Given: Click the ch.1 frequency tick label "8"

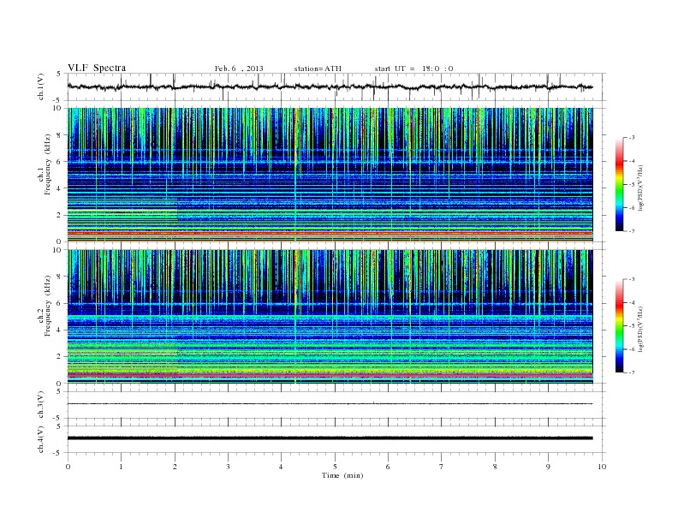Looking at the screenshot, I should point(60,135).
